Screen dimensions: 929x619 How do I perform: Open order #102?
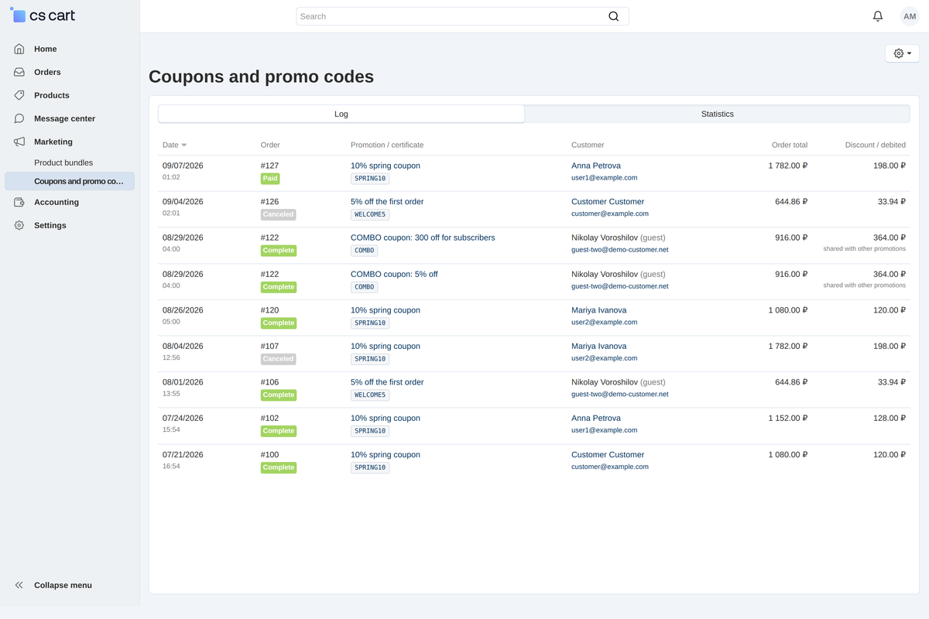click(x=269, y=418)
